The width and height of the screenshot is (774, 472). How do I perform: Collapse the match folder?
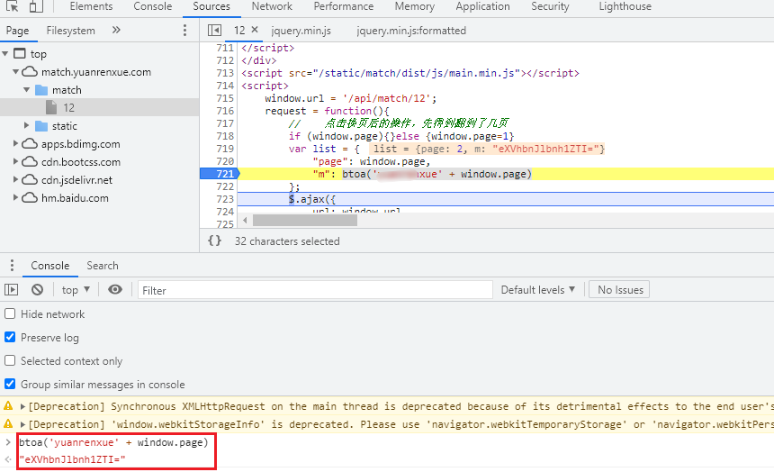point(27,90)
